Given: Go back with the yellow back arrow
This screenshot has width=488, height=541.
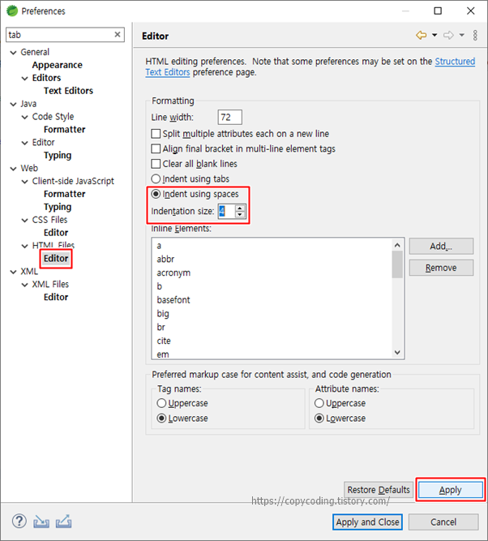Looking at the screenshot, I should [x=421, y=35].
